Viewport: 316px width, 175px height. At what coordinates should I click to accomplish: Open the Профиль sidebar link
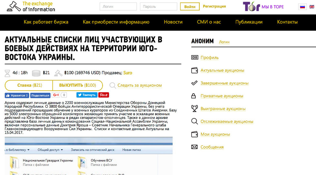(209, 58)
